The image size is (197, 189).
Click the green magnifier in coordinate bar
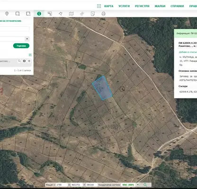click(x=145, y=185)
